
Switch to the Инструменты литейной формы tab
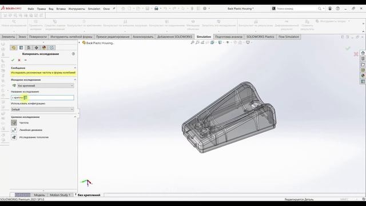(71, 37)
